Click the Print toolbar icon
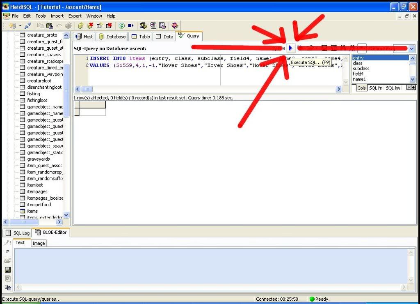Screen dimensions: 420x304 (x=68, y=26)
